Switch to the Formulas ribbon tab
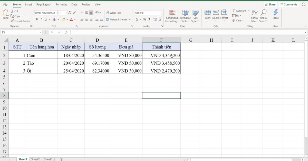This screenshot has width=308, height=161. (61, 4)
